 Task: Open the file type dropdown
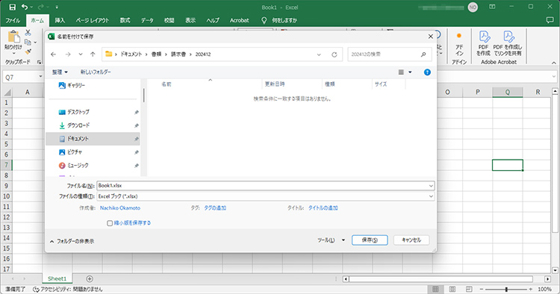point(431,196)
